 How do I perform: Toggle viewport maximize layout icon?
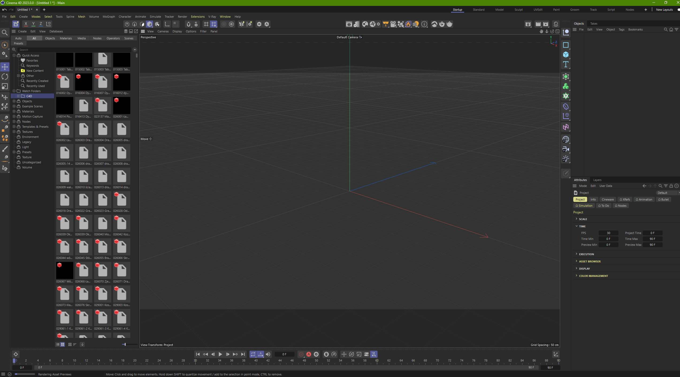(x=557, y=31)
